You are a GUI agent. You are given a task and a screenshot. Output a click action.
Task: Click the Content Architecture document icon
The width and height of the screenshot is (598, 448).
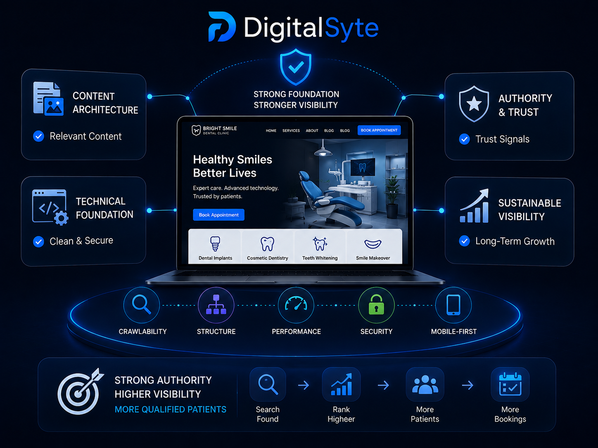(x=48, y=99)
